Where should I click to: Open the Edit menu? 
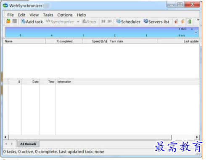pos(21,15)
